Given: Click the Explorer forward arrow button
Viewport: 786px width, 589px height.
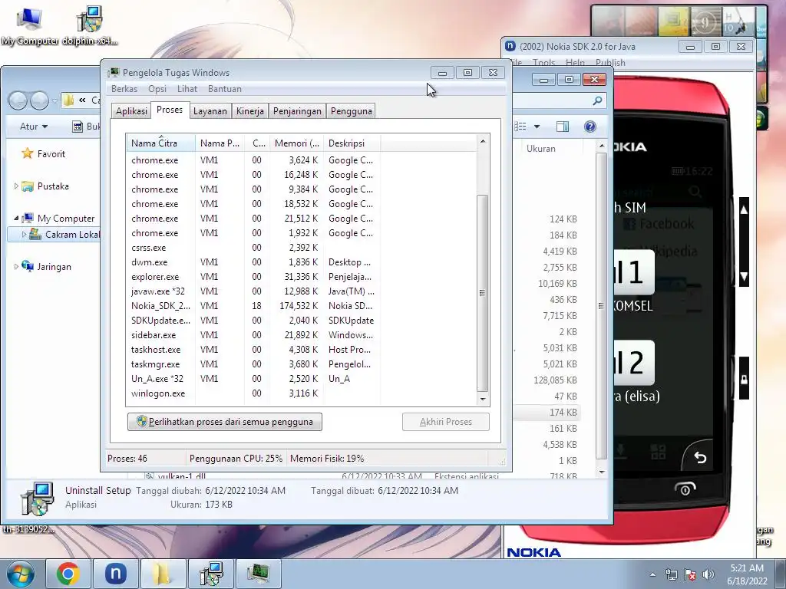Looking at the screenshot, I should [x=40, y=100].
